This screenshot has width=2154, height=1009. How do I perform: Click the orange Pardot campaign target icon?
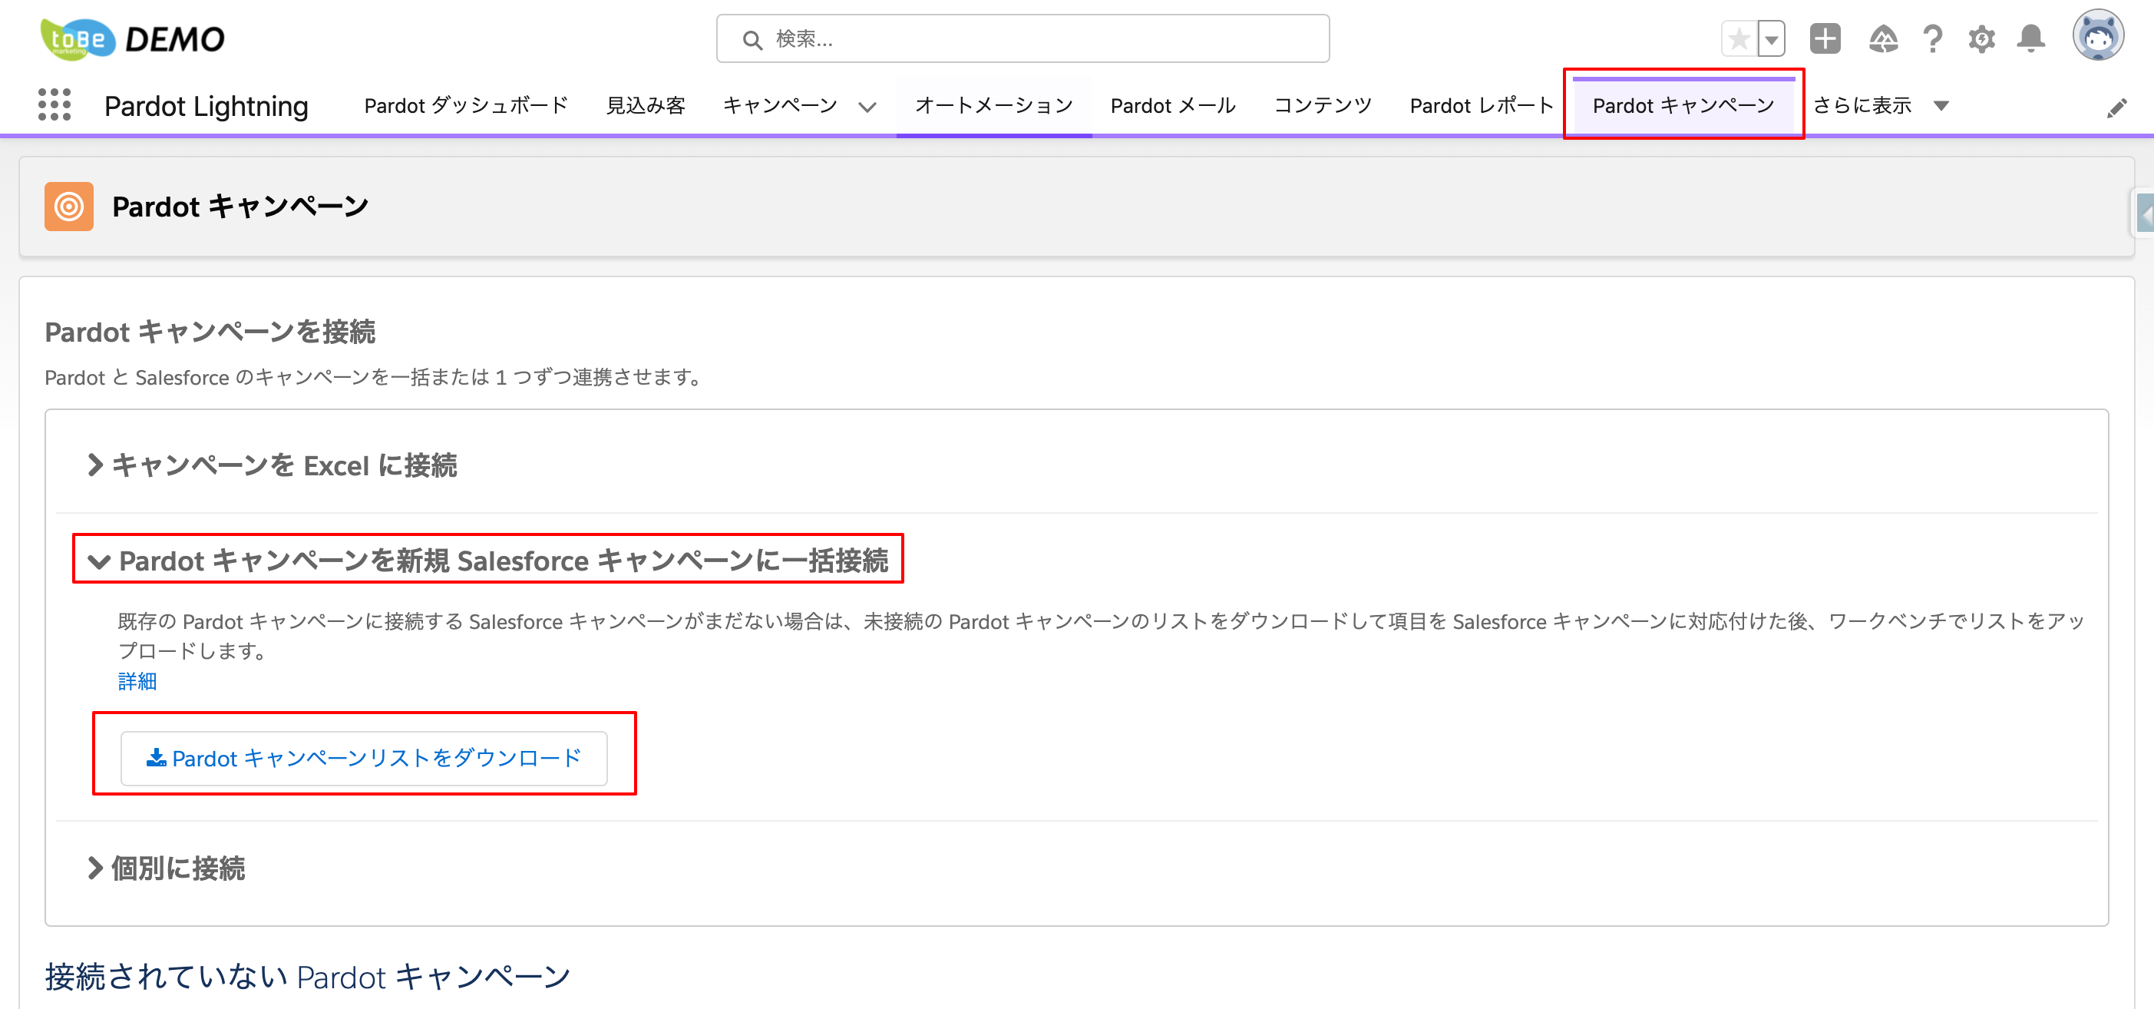coord(68,207)
